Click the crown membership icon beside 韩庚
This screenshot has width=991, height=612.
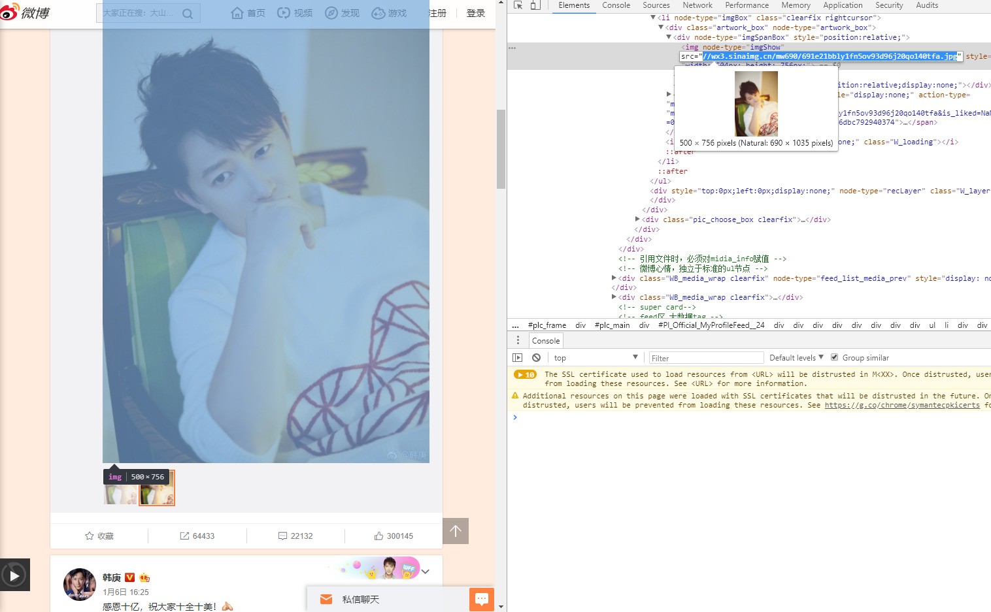pos(144,577)
